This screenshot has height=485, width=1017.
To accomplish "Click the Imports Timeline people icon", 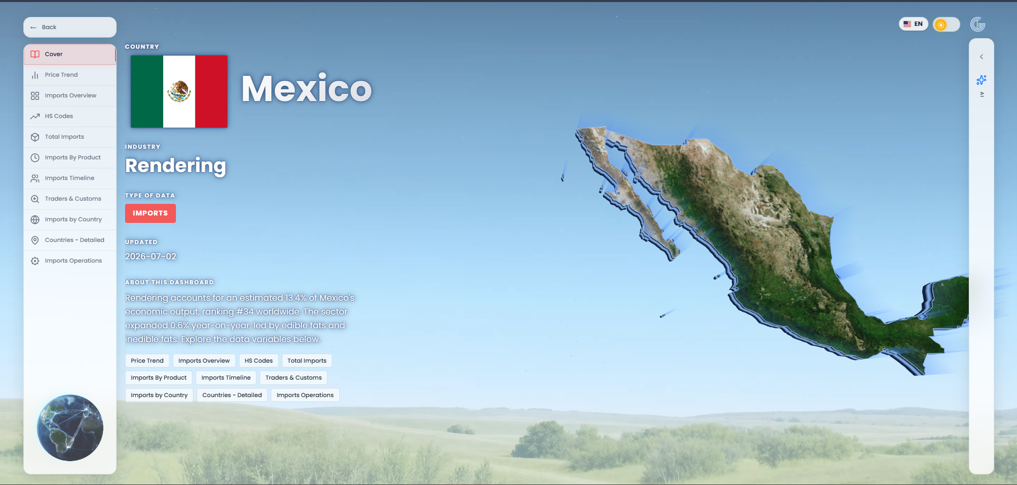I will pos(35,178).
